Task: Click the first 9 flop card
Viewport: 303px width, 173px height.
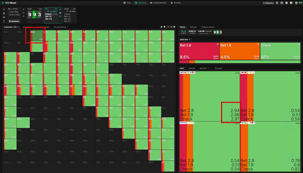Action: [x=30, y=15]
